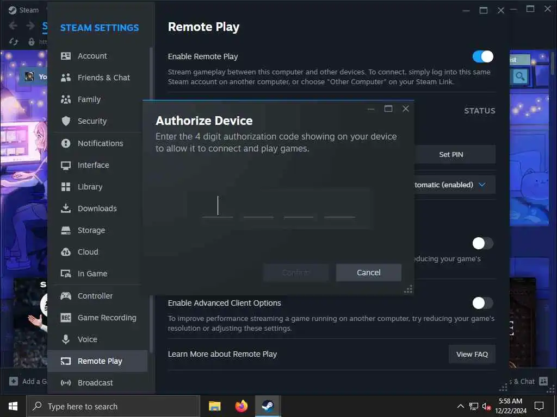
Task: Open the Windows Start menu
Action: tap(13, 406)
